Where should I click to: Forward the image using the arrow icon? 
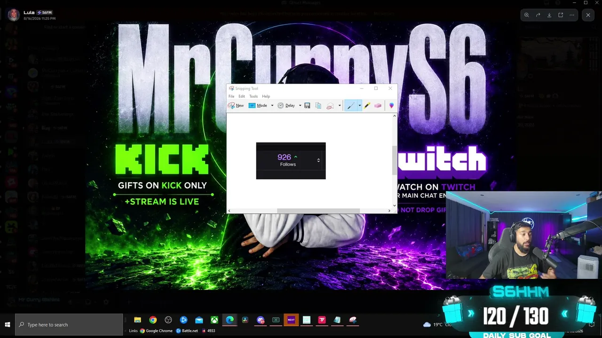click(x=538, y=15)
